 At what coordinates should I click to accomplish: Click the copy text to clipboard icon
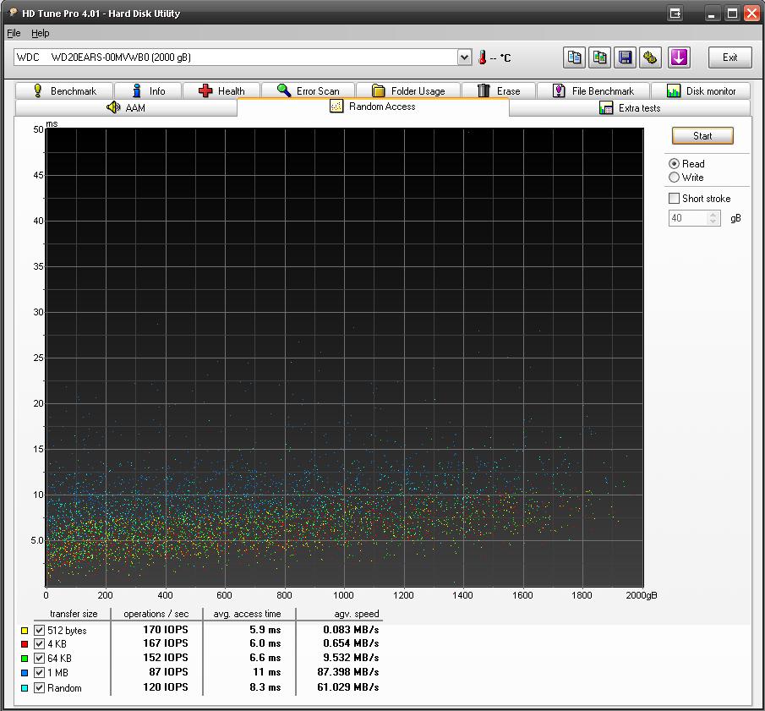575,57
